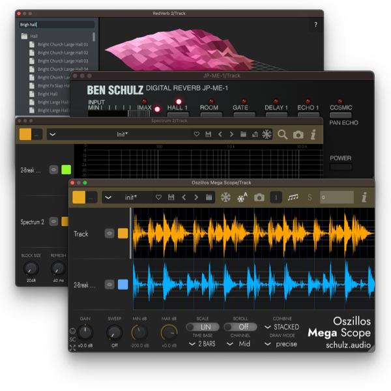Open the RedVerb help question mark
The image size is (391, 391).
(x=315, y=25)
